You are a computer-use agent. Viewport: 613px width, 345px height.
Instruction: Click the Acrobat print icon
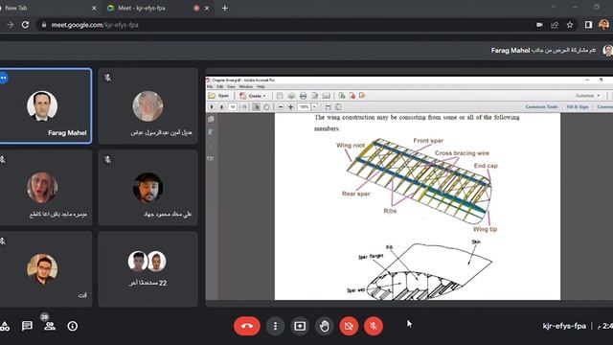(303, 96)
